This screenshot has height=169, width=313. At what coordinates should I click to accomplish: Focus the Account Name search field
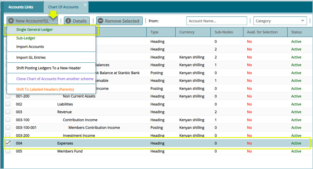[216, 21]
